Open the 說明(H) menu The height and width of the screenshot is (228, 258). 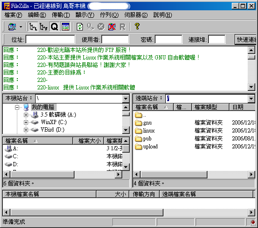[x=162, y=15]
